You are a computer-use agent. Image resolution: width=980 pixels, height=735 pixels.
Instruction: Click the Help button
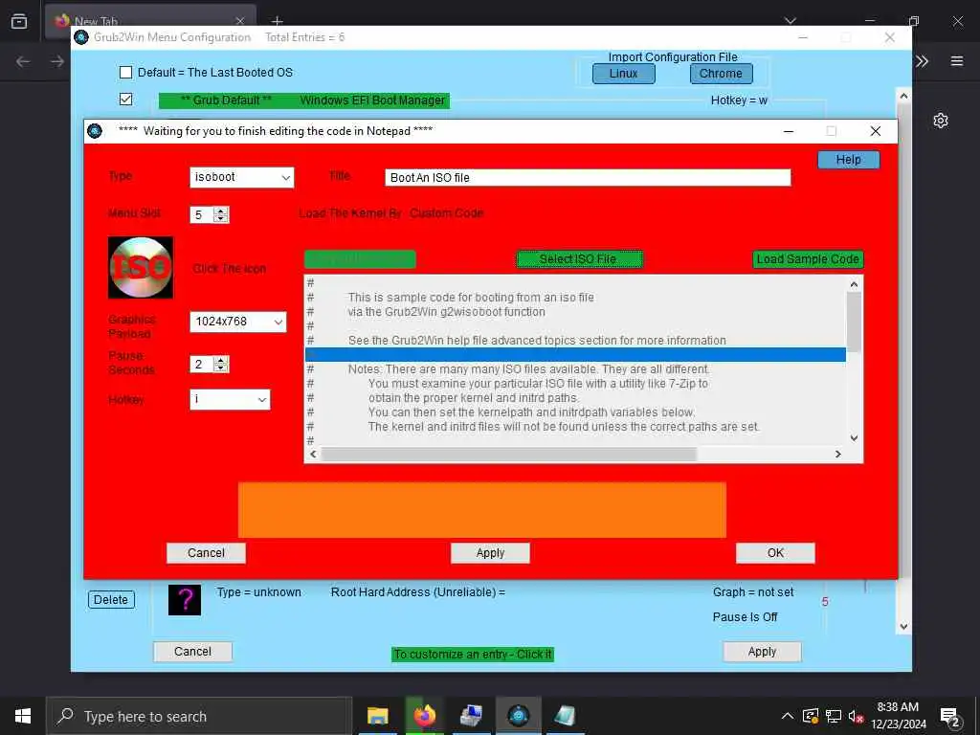pyautogui.click(x=848, y=160)
